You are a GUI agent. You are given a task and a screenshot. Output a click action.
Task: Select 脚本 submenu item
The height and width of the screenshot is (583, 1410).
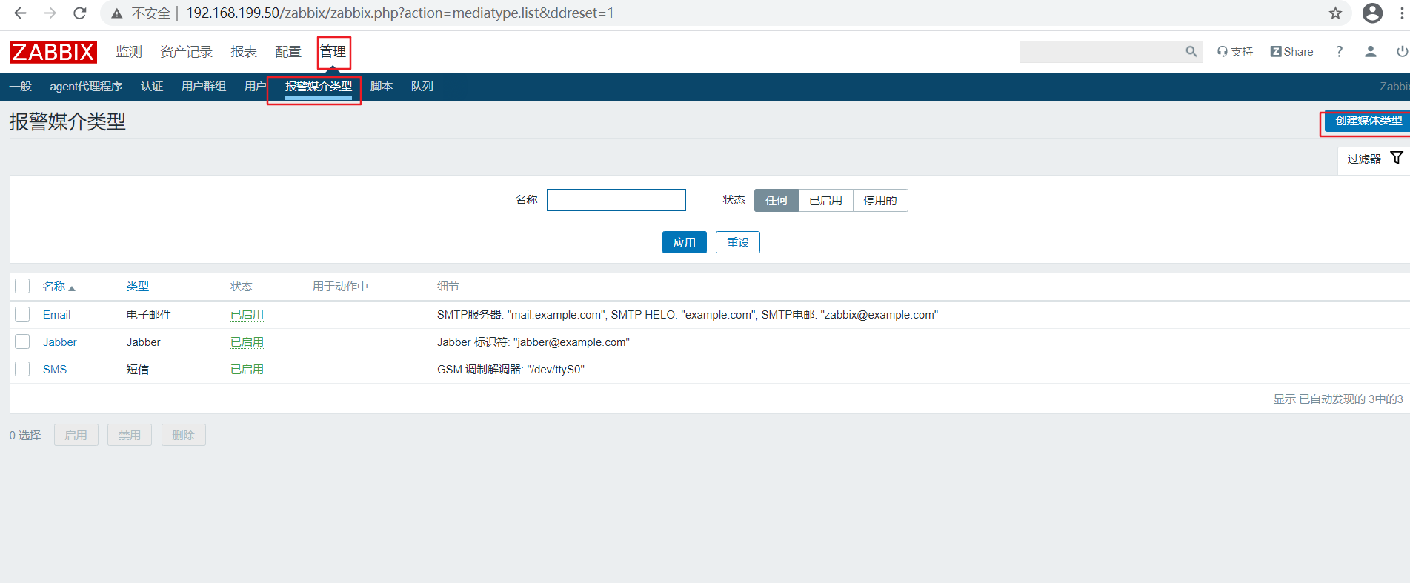coord(382,87)
